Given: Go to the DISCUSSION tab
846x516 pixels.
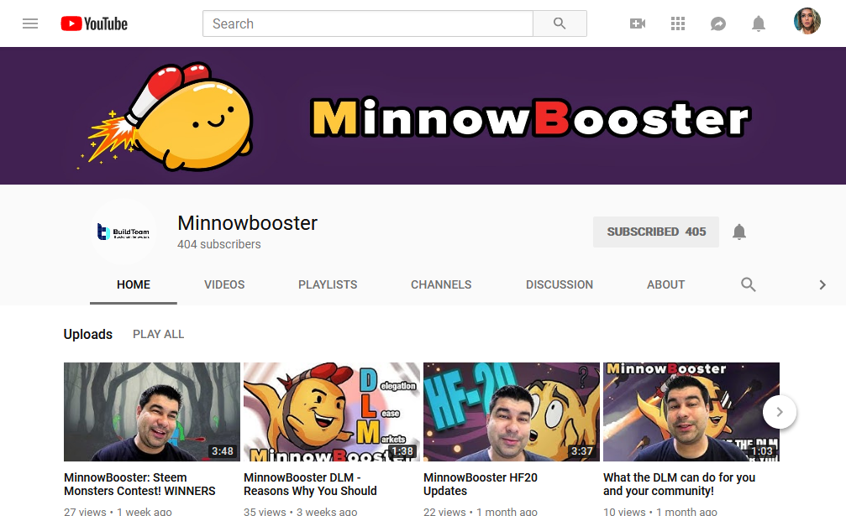Looking at the screenshot, I should tap(560, 284).
